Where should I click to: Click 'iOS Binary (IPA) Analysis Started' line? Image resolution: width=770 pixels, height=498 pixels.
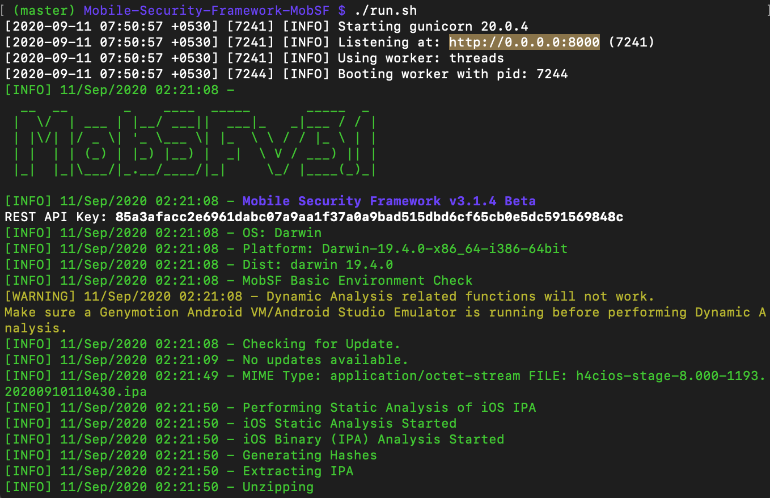374,439
